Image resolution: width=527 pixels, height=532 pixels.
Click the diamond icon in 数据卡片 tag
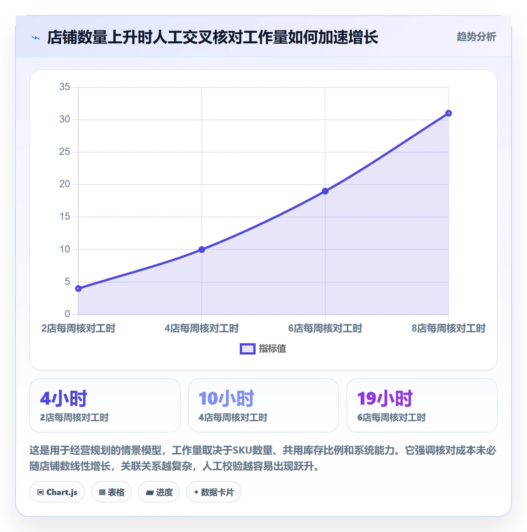196,492
